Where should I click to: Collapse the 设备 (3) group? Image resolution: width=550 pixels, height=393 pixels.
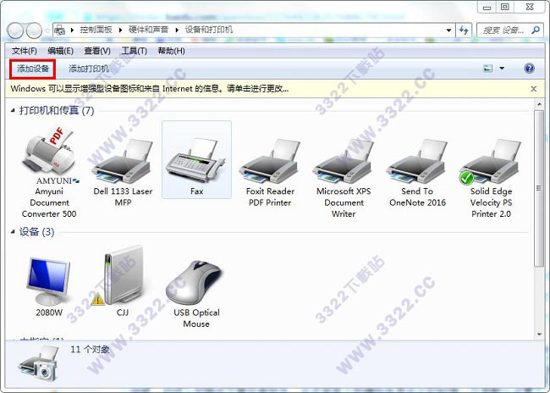pos(13,232)
